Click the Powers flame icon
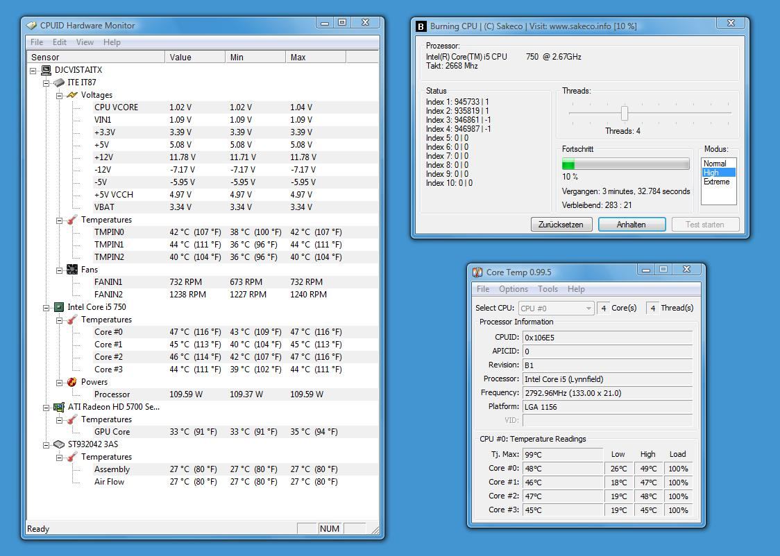Image resolution: width=780 pixels, height=556 pixels. (x=73, y=381)
